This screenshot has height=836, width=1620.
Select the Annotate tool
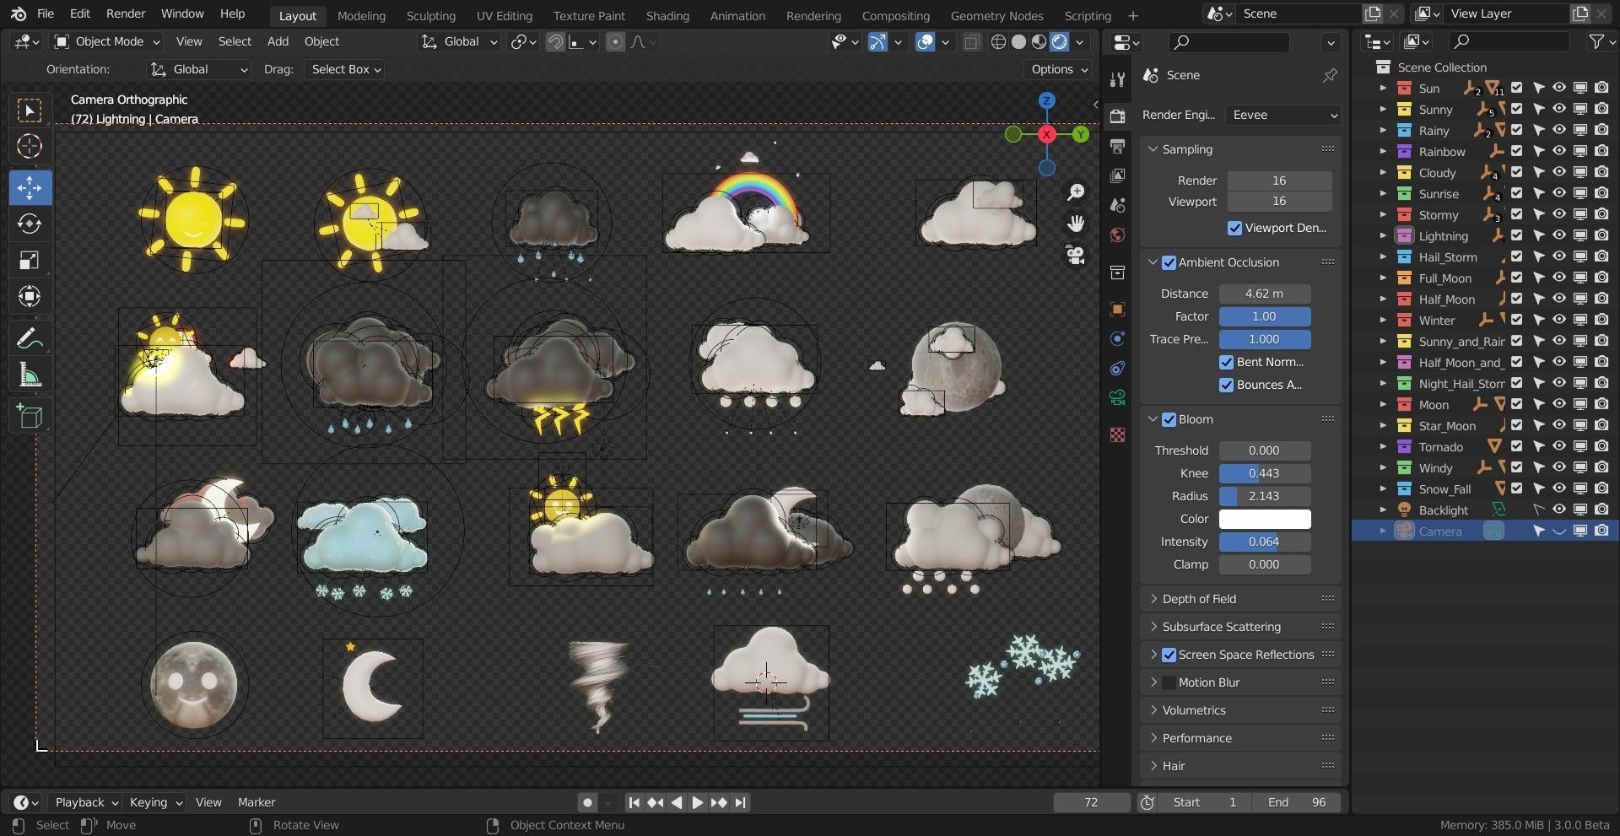click(30, 339)
